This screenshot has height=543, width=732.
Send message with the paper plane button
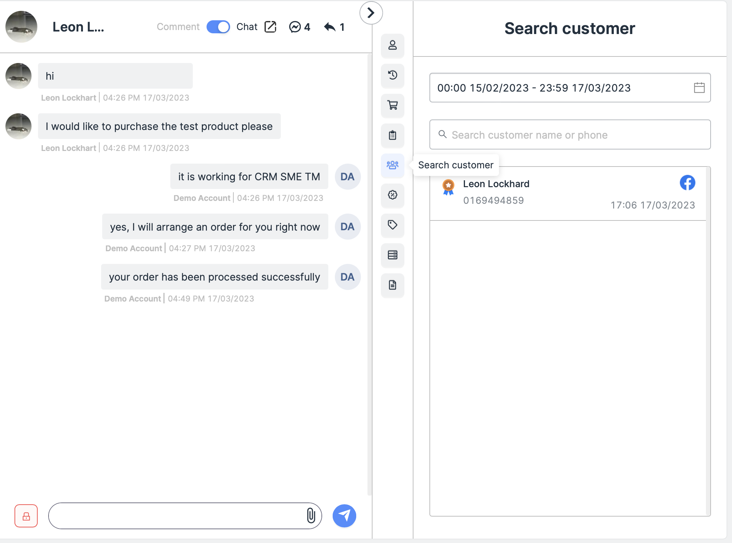(x=344, y=515)
